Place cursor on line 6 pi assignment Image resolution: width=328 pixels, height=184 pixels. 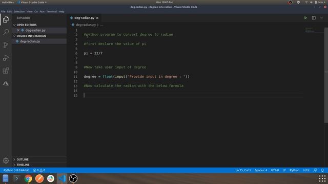(x=93, y=53)
